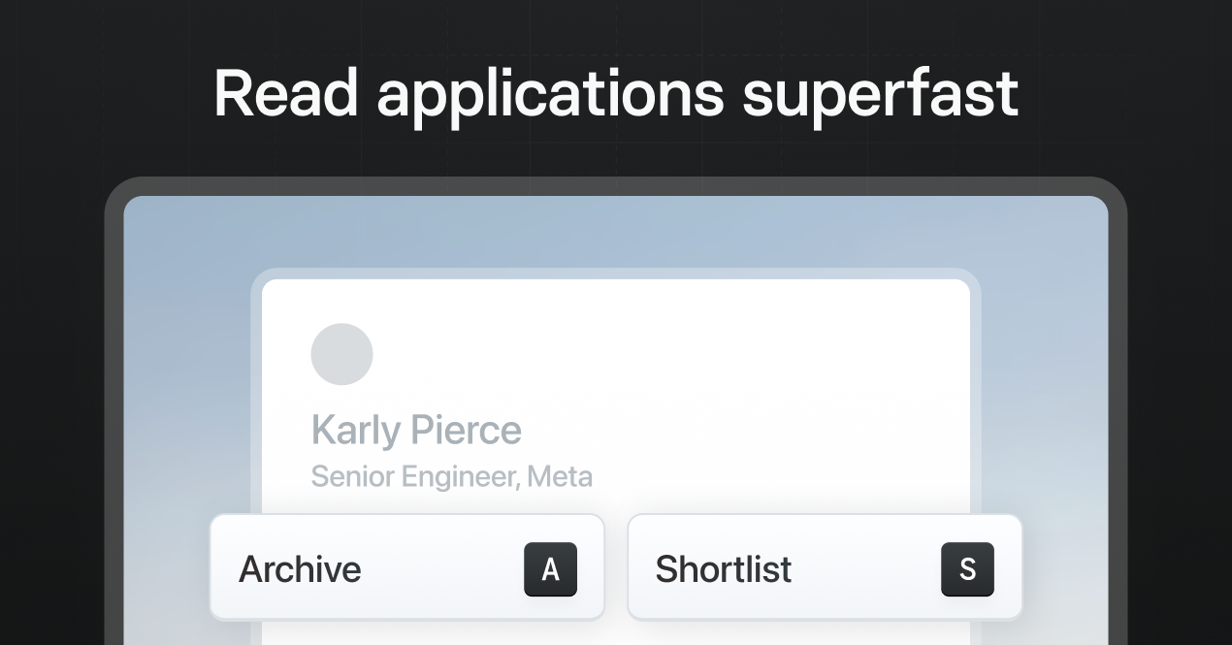Click the Archive button
1232x645 pixels.
tap(406, 567)
